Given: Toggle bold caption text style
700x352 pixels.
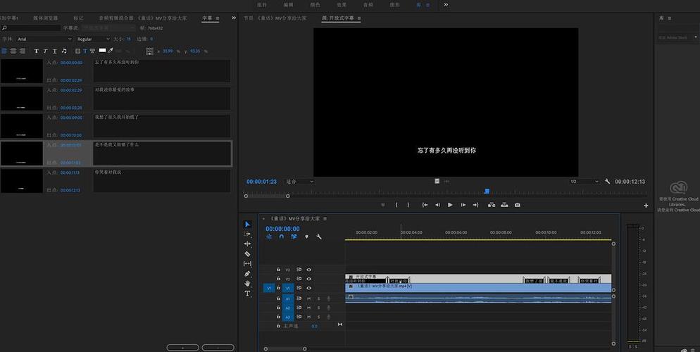Looking at the screenshot, I should tap(37, 51).
